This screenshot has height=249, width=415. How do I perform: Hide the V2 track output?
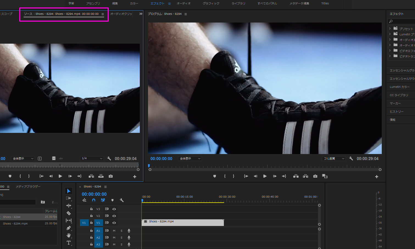[x=114, y=216]
